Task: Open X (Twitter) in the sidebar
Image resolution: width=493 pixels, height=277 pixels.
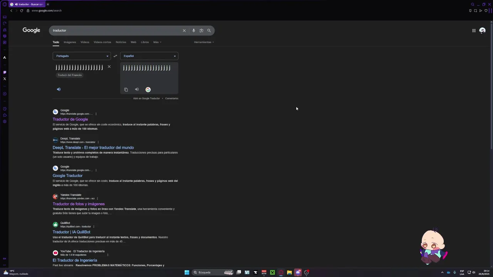Action: click(5, 78)
